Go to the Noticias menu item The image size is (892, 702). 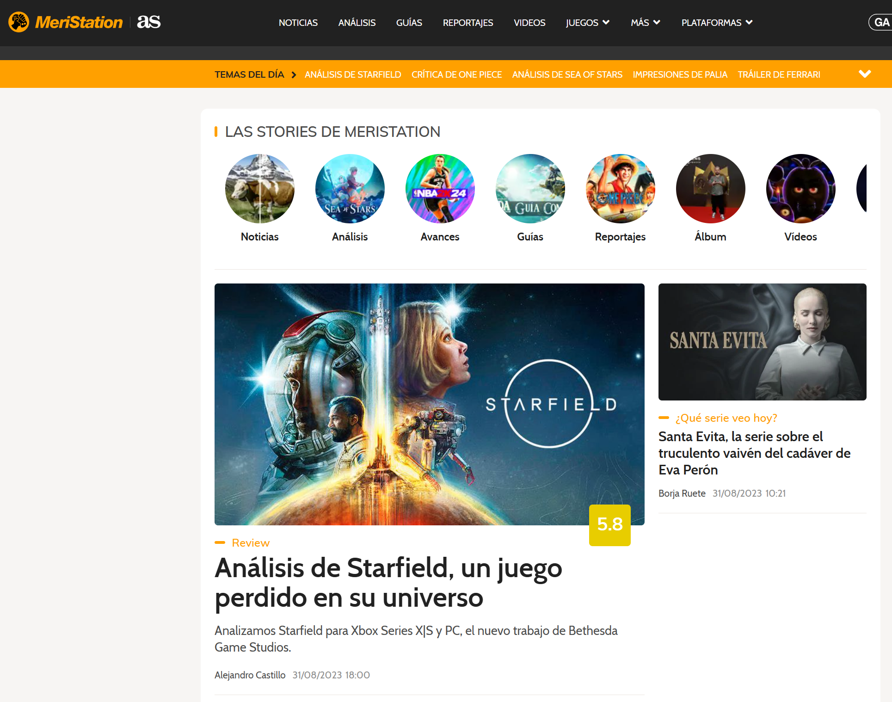[298, 23]
